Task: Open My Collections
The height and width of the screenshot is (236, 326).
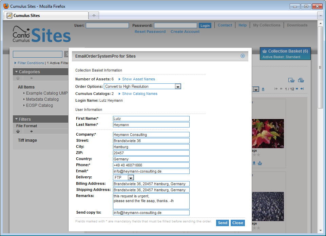Action: click(x=267, y=25)
